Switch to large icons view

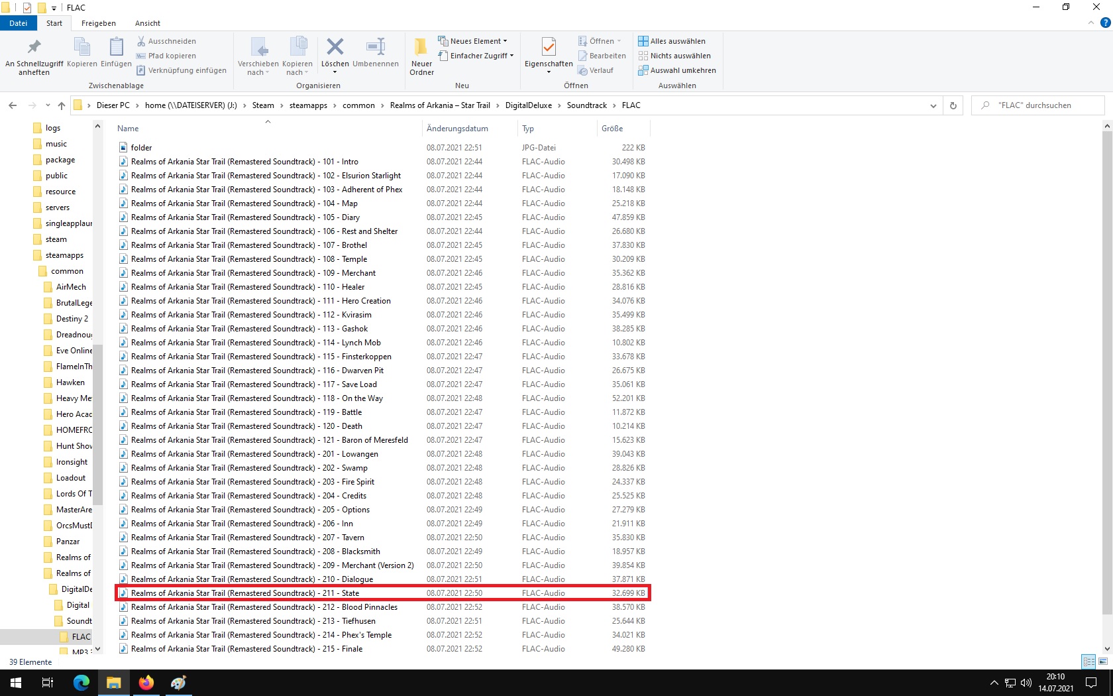coord(1103,662)
